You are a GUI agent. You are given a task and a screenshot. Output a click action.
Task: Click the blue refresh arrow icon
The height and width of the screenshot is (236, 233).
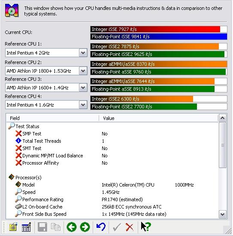pyautogui.click(x=101, y=227)
